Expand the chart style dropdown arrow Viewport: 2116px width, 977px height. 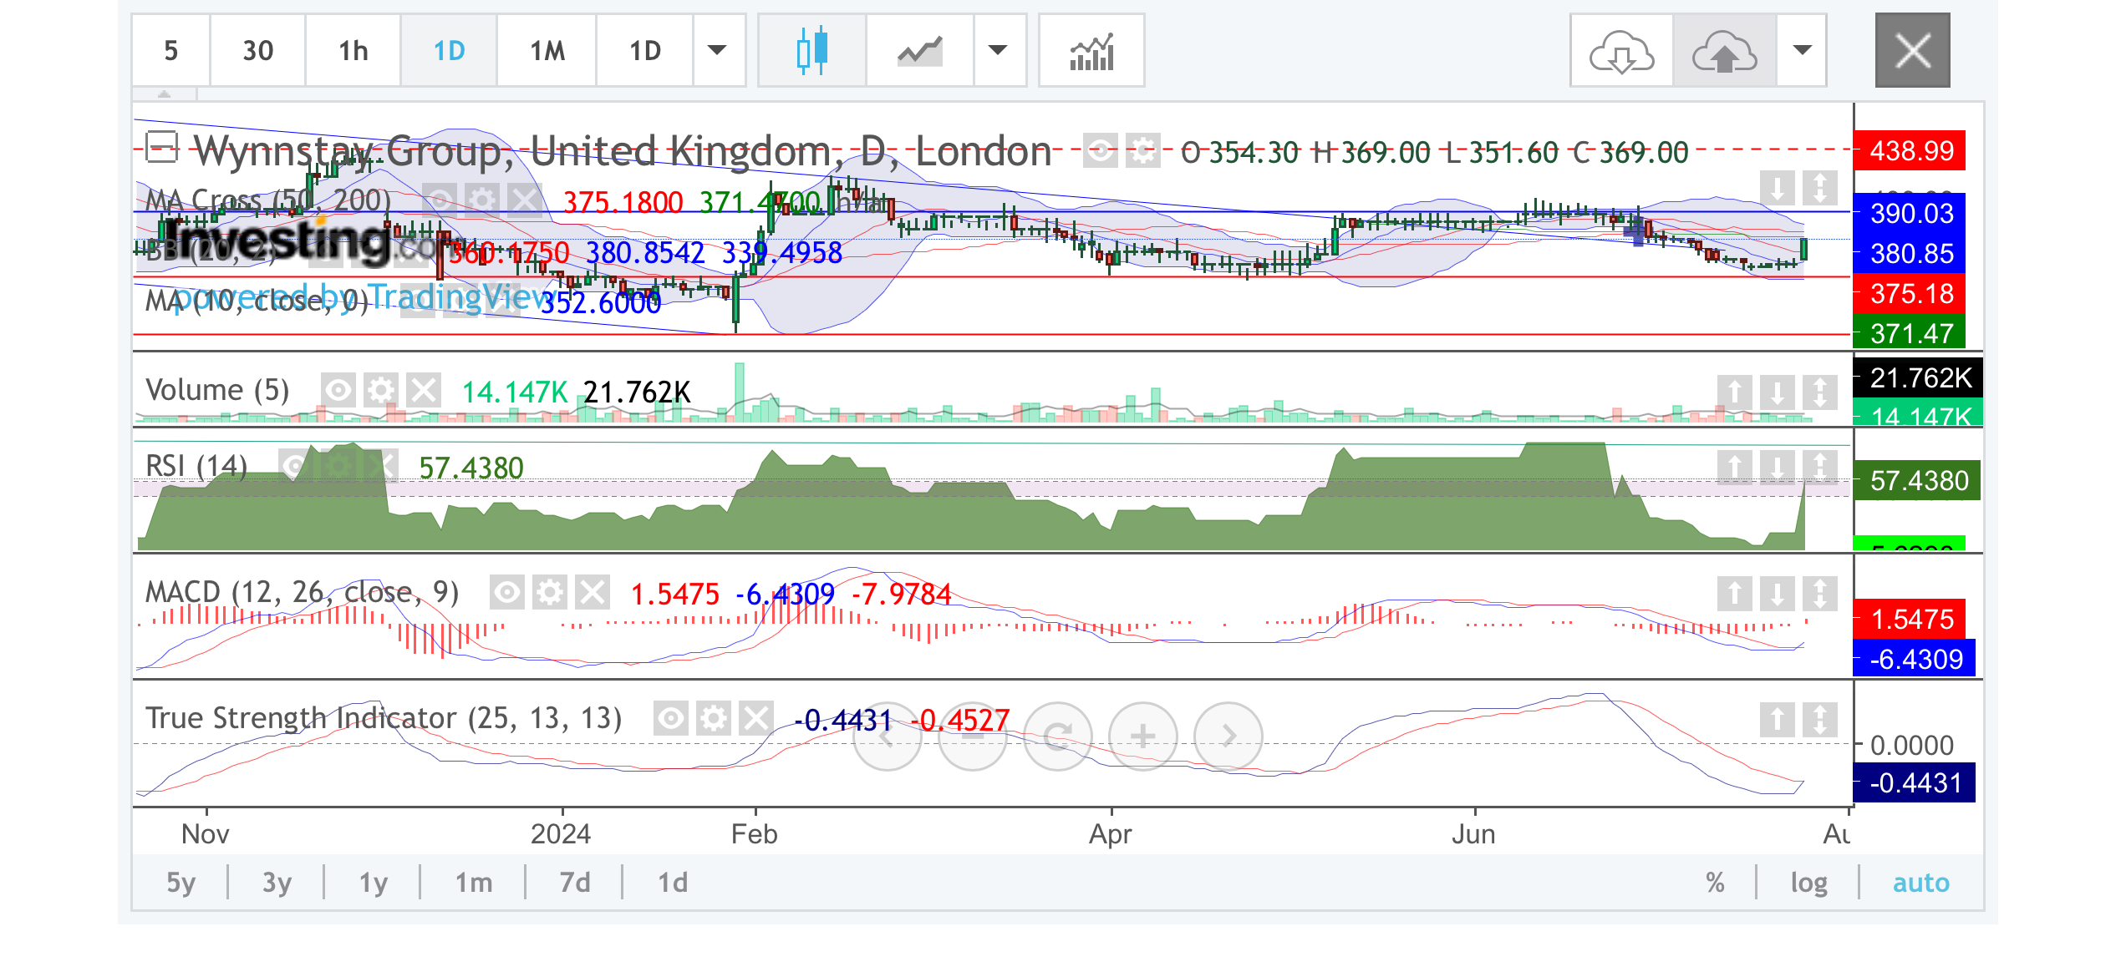998,51
